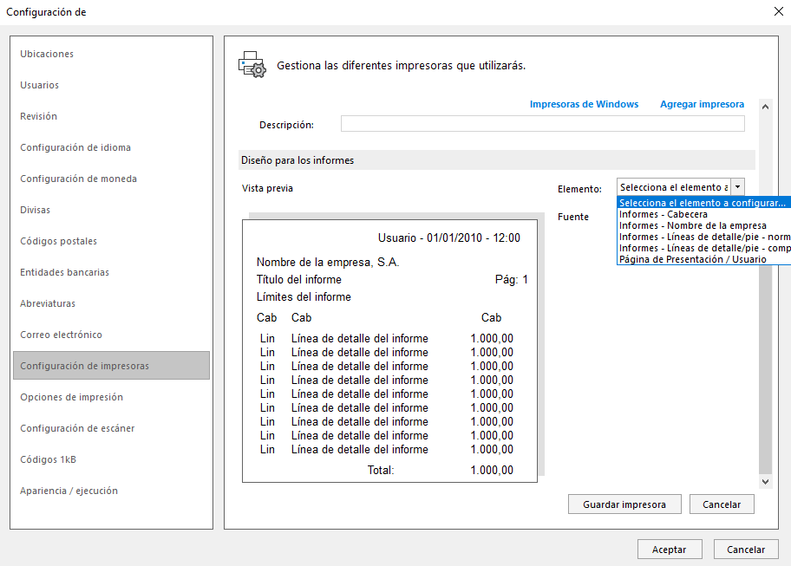Click the printer settings icon
The image size is (791, 566).
click(252, 64)
